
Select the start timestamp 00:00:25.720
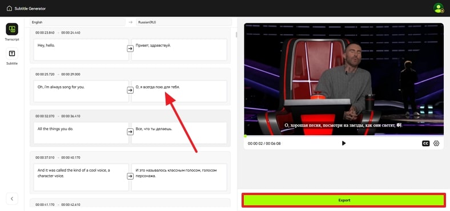45,74
